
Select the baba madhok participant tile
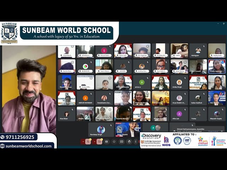point(198,98)
